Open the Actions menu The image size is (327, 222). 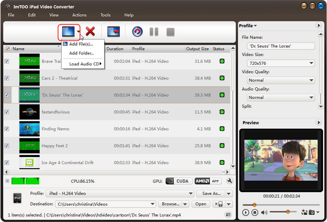[x=79, y=15]
